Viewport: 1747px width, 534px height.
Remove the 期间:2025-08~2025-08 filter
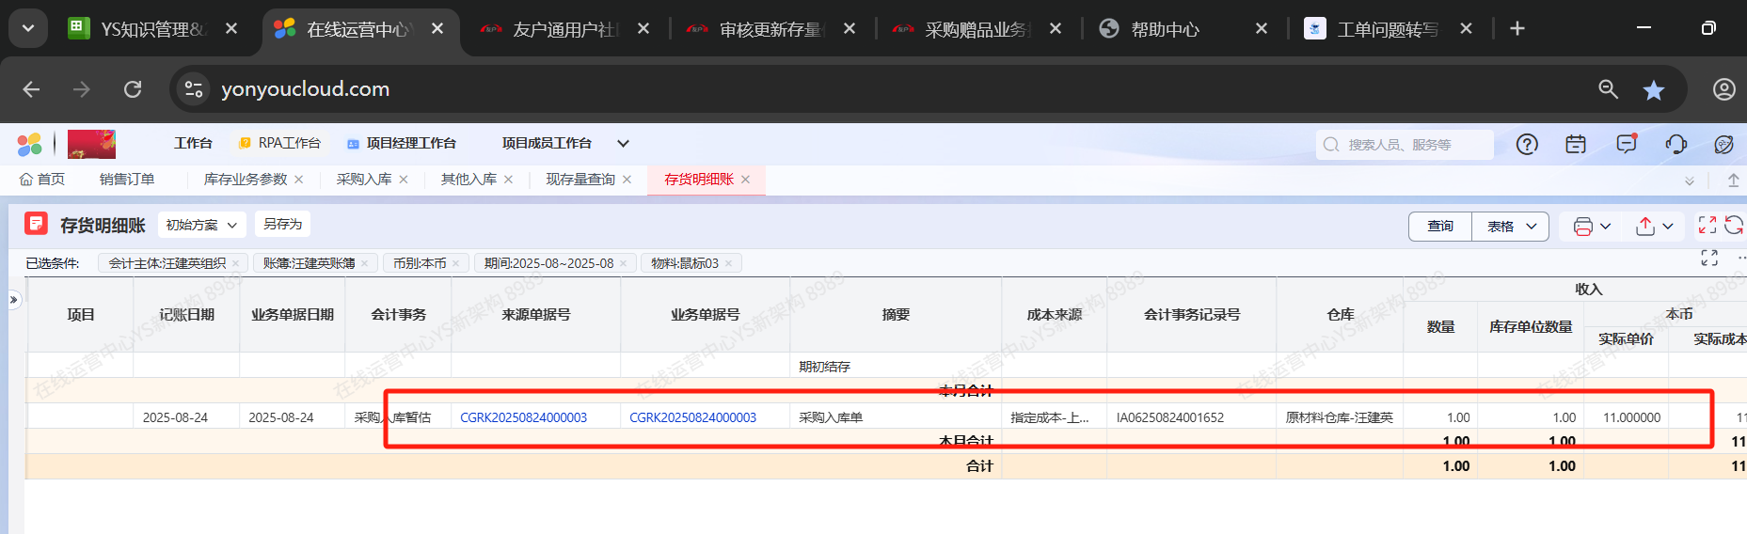[x=624, y=263]
